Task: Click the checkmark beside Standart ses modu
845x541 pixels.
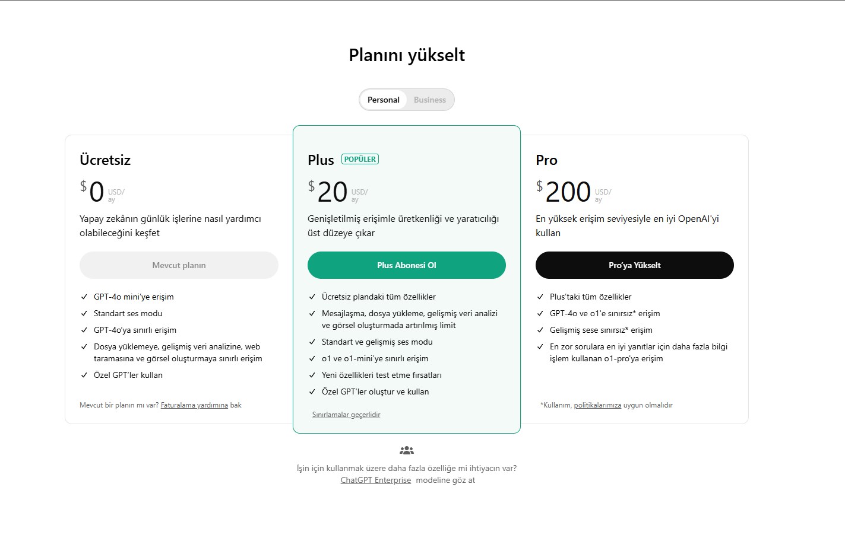Action: [x=84, y=313]
